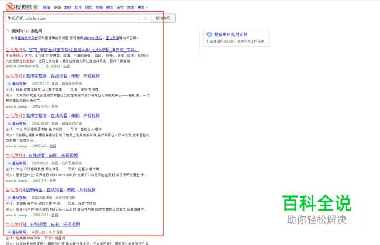The width and height of the screenshot is (380, 245).
Task: Open the 视频 search tab
Action: 99,8
